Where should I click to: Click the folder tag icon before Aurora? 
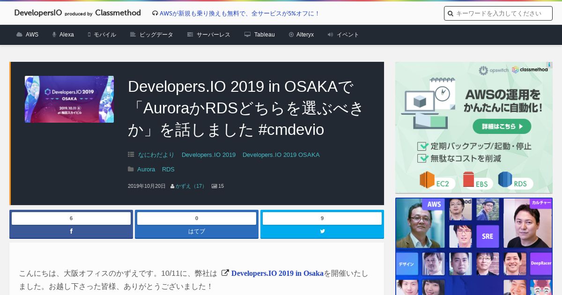point(131,169)
